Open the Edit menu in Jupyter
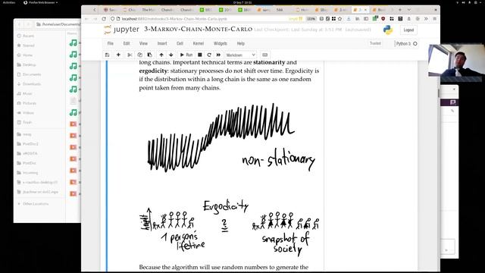This screenshot has width=485, height=273. pos(127,43)
